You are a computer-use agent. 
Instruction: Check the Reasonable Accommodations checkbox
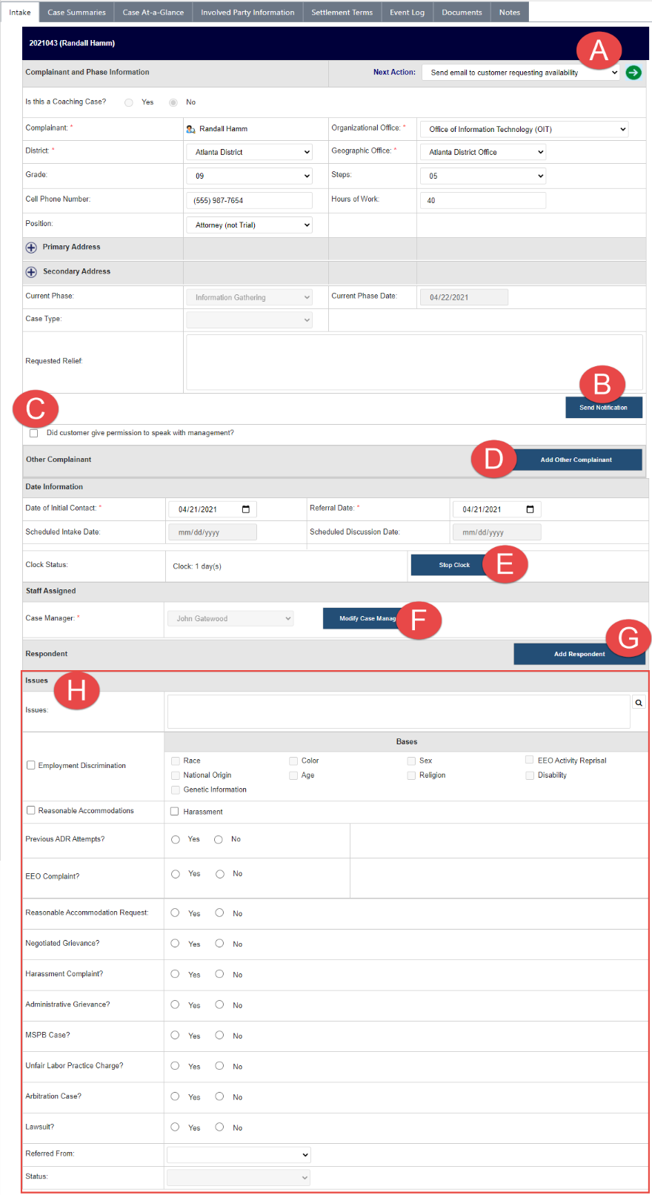(x=31, y=810)
